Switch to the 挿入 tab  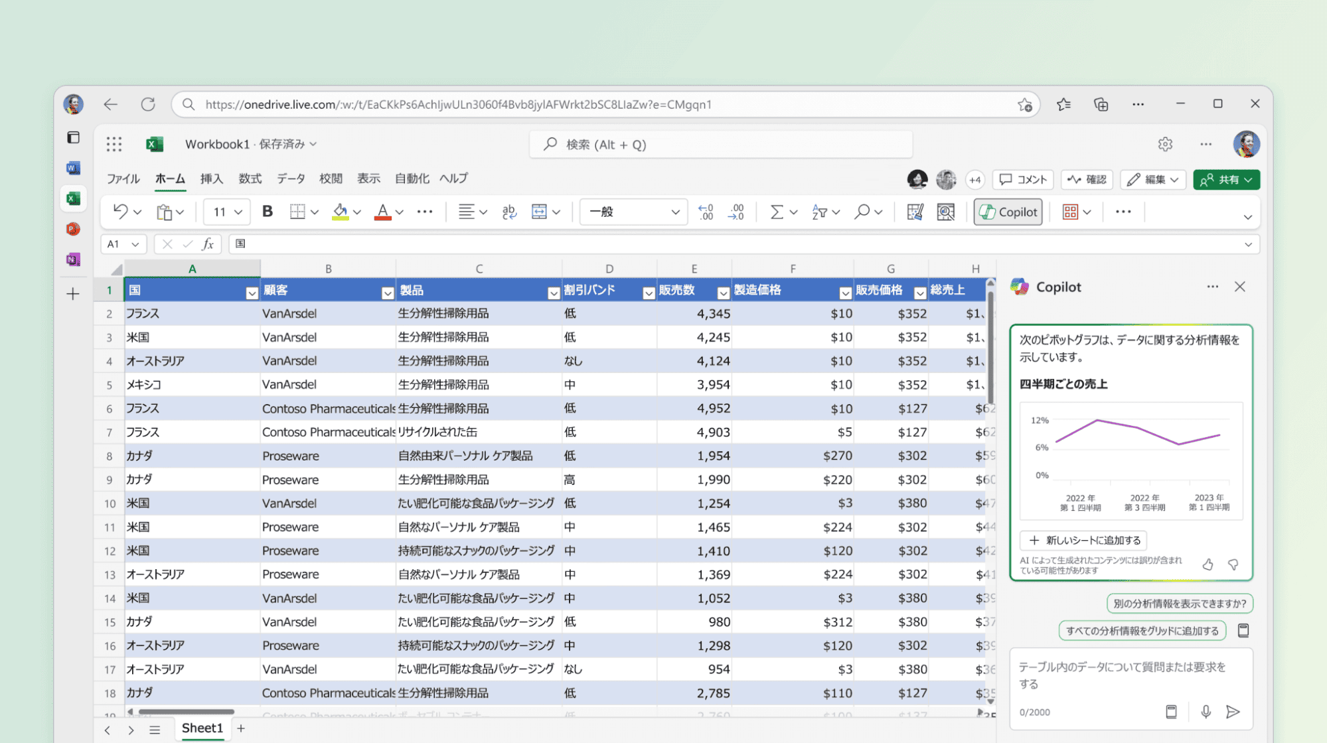[212, 178]
